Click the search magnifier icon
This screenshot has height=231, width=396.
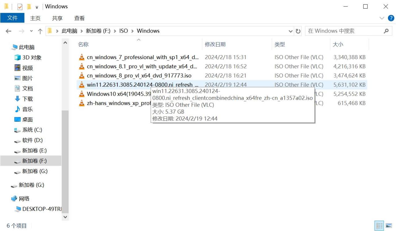point(386,31)
